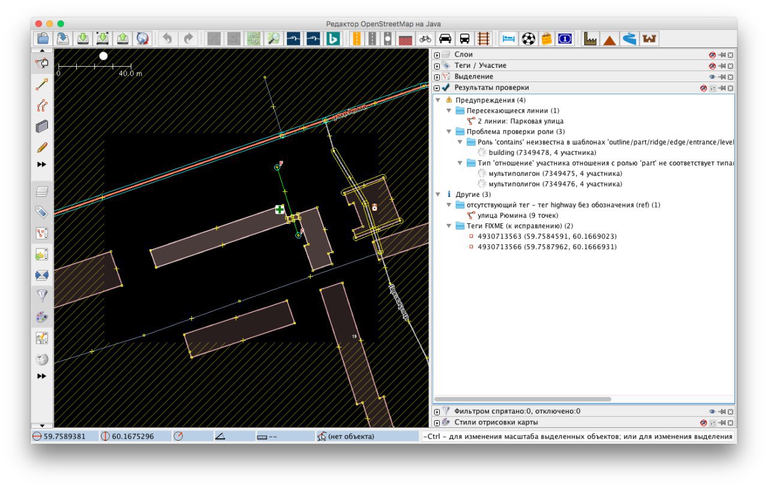
Task: Toggle the layers panel button in sidebar
Action: pyautogui.click(x=42, y=192)
